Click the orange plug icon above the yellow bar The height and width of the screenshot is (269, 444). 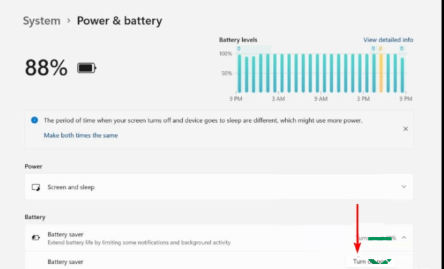click(x=381, y=48)
